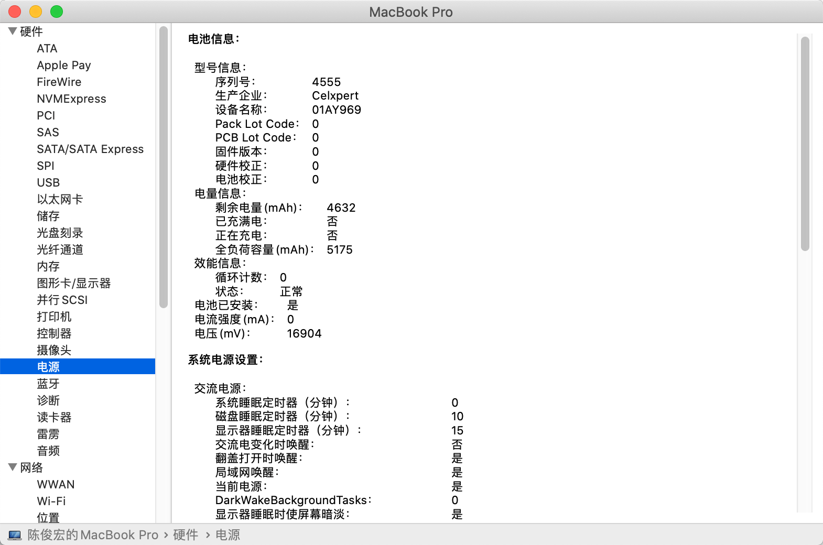Click the MacBook Pro window title
This screenshot has width=823, height=545.
click(x=411, y=12)
